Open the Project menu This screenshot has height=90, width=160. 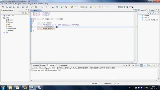point(30,4)
